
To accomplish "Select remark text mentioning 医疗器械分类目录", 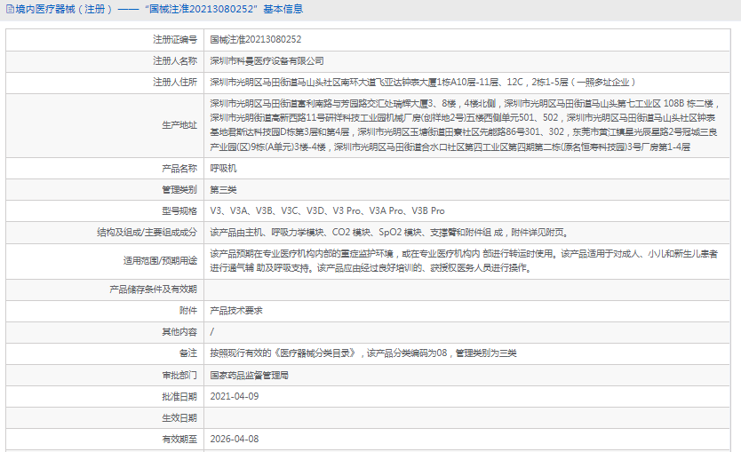I will click(363, 353).
